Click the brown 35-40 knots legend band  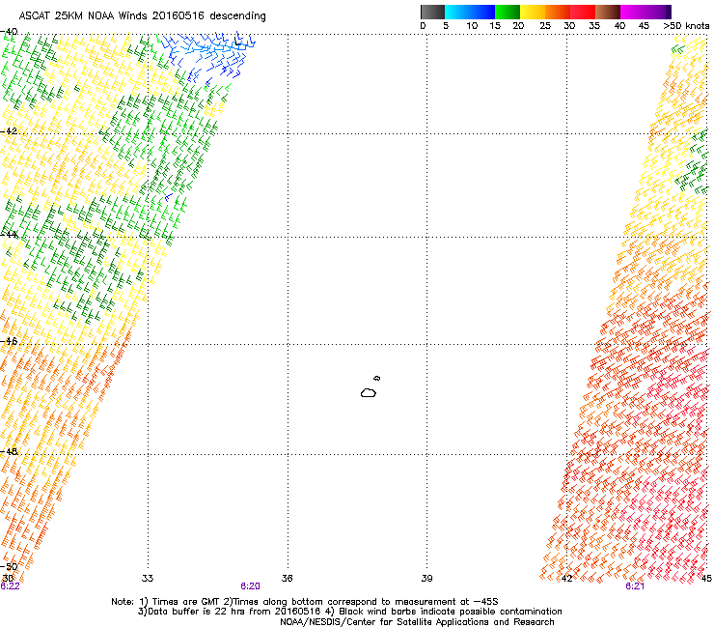pos(608,12)
